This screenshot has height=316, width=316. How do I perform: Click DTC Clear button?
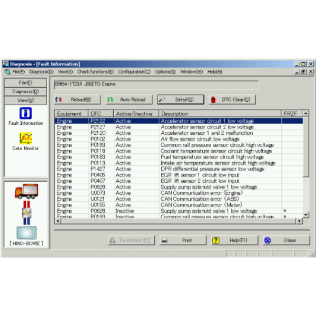tap(230, 99)
